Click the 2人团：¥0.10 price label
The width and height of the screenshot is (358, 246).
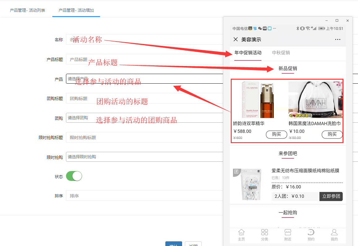289,196
